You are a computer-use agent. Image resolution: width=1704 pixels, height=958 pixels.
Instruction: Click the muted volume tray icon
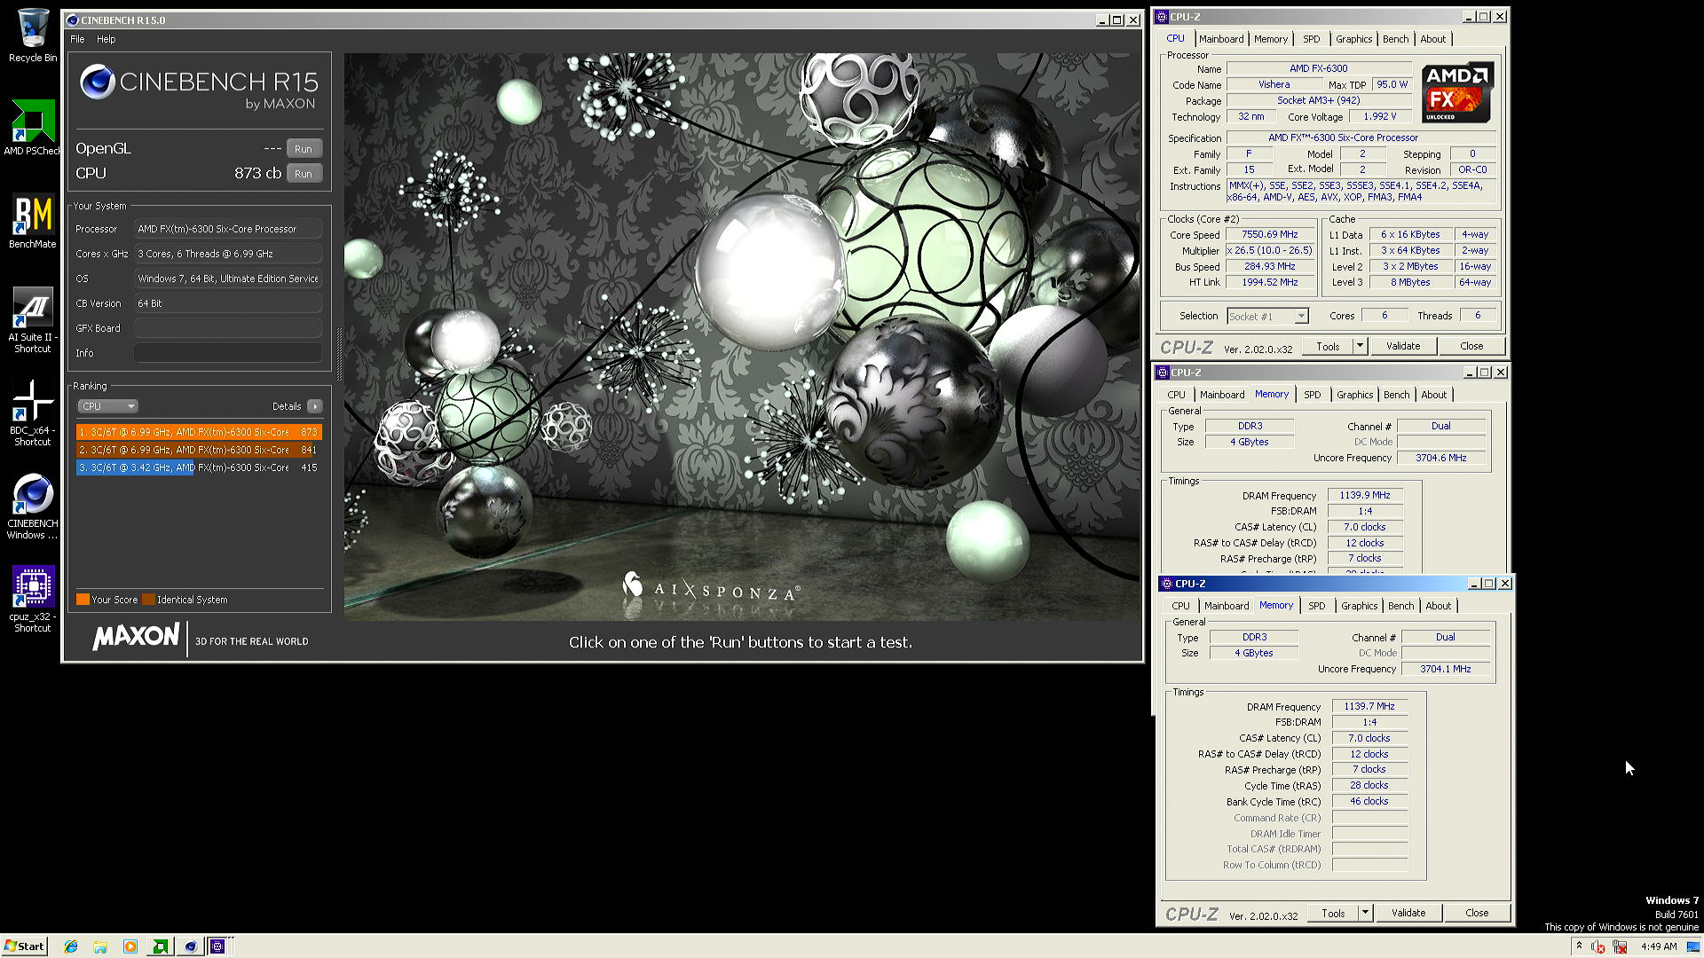[1598, 946]
